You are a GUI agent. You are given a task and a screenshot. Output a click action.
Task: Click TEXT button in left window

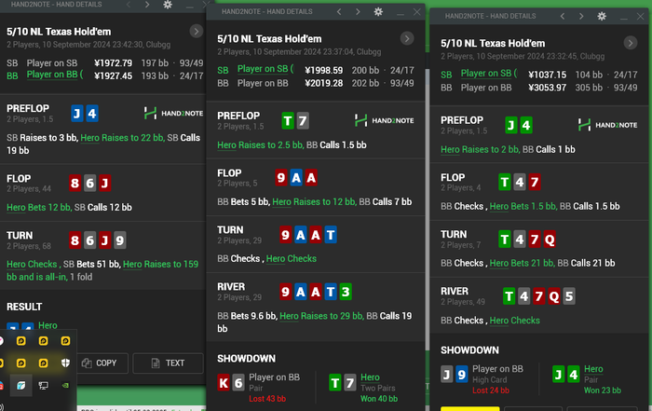pos(168,363)
